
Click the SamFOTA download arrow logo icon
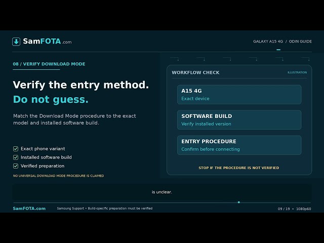[x=16, y=42]
